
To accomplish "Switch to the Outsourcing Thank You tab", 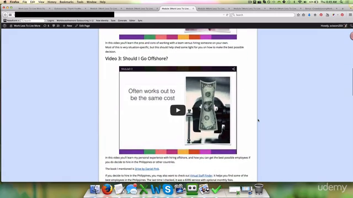I will point(69,9).
